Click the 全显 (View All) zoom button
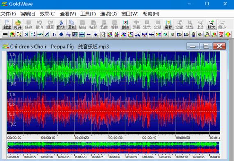The height and width of the screenshot is (161, 234). click(179, 24)
